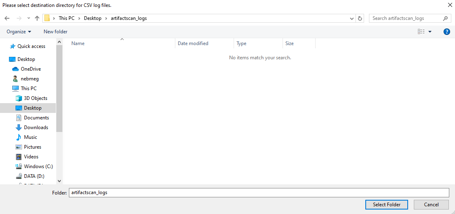The width and height of the screenshot is (455, 214).
Task: Click the Forward navigation arrow
Action: pos(19,18)
